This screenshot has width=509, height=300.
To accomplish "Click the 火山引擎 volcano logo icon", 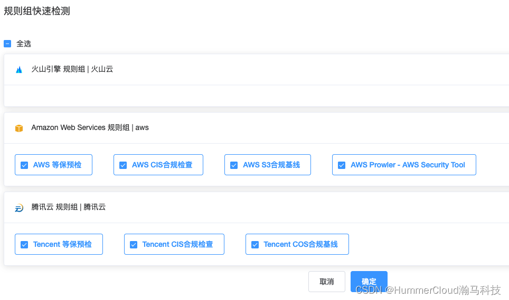I will click(19, 69).
